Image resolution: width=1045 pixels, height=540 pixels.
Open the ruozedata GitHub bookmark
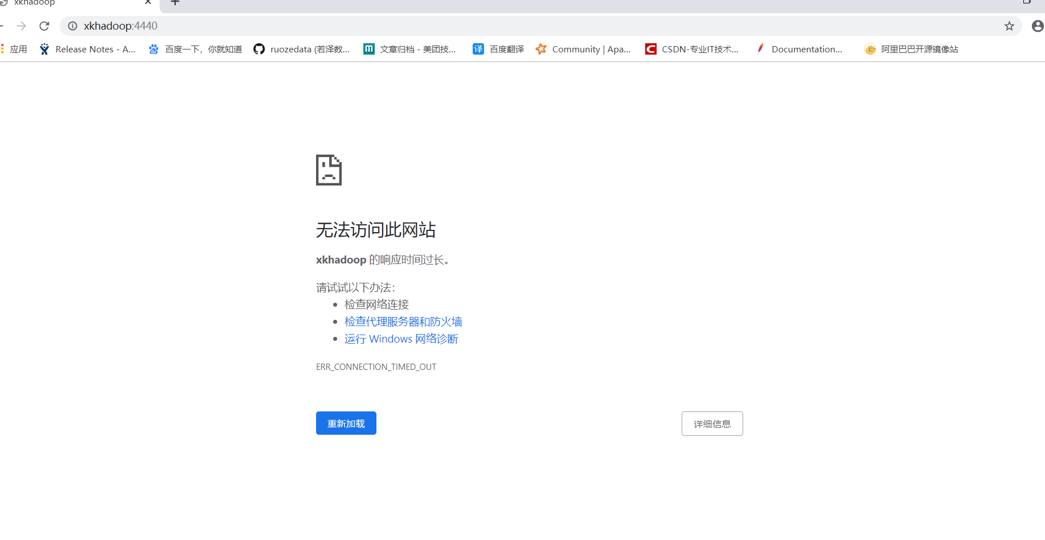302,49
